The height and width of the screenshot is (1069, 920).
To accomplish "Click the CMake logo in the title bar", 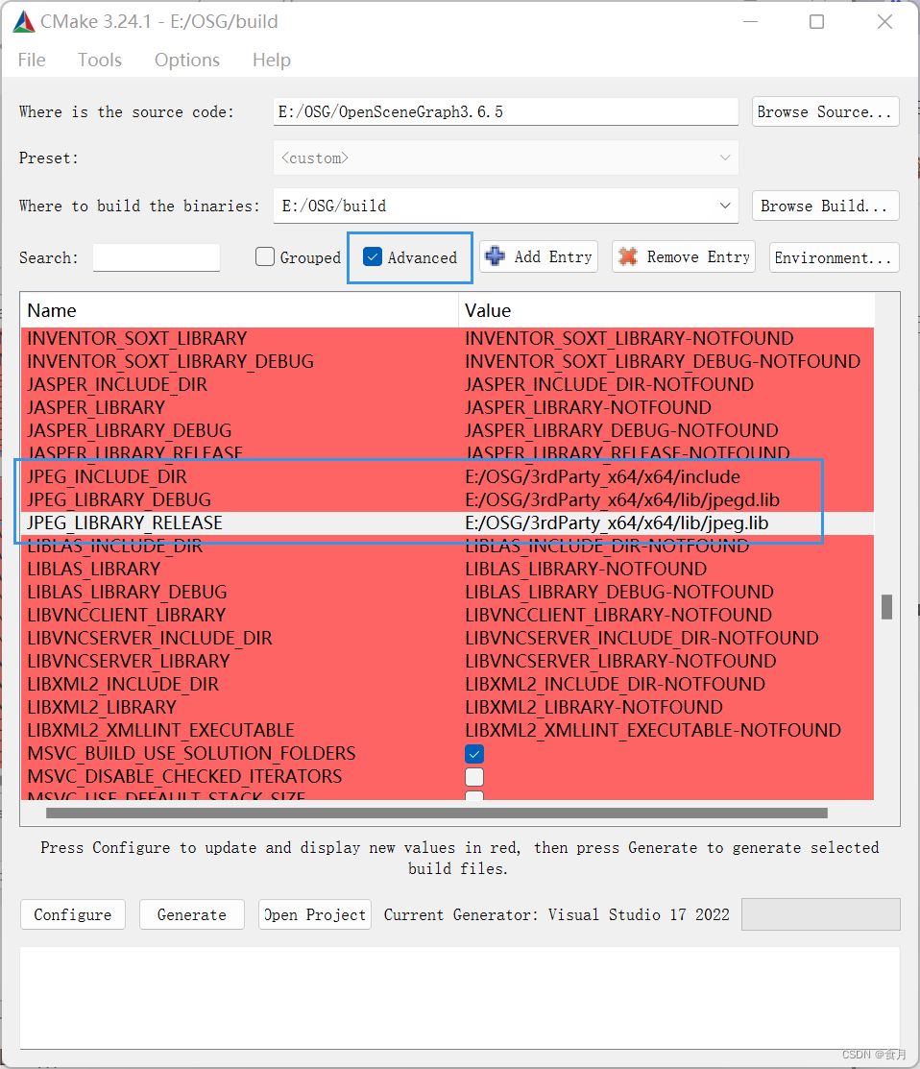I will pyautogui.click(x=23, y=20).
